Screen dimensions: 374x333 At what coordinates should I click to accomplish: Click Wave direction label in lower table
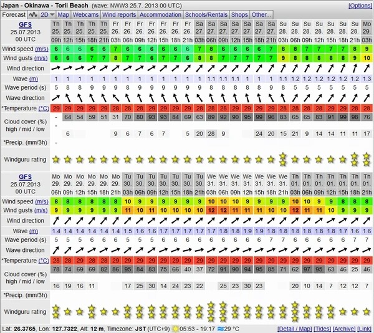[x=26, y=250]
